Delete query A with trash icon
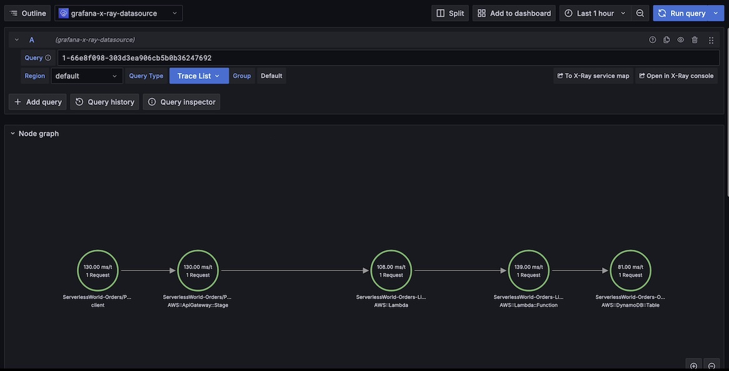 [x=695, y=40]
